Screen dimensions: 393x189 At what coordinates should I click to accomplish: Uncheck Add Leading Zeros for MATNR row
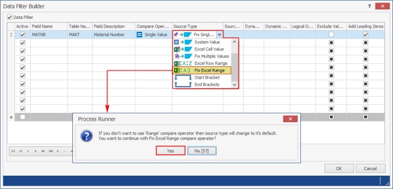366,35
